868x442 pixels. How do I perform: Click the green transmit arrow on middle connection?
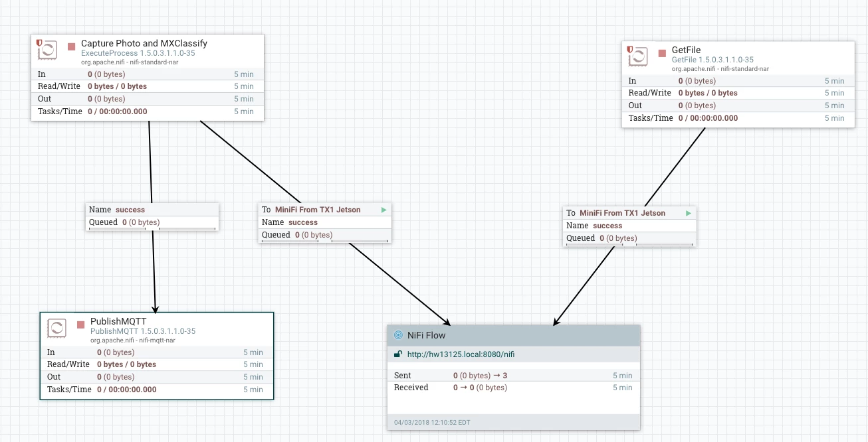[x=383, y=210]
